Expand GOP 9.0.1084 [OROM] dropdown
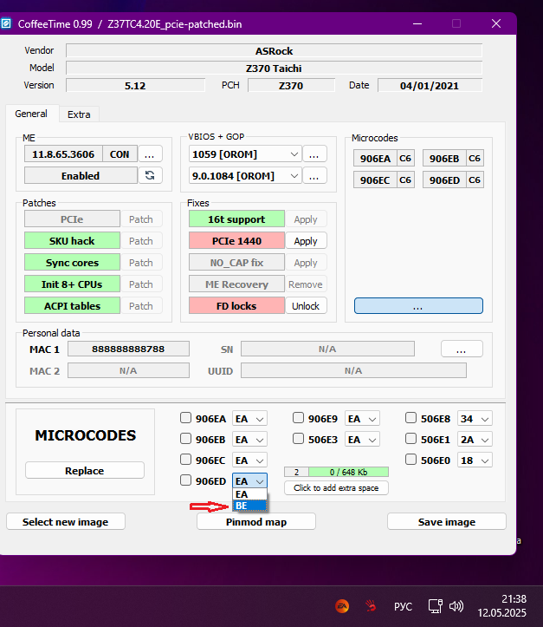The image size is (543, 627). pyautogui.click(x=245, y=175)
